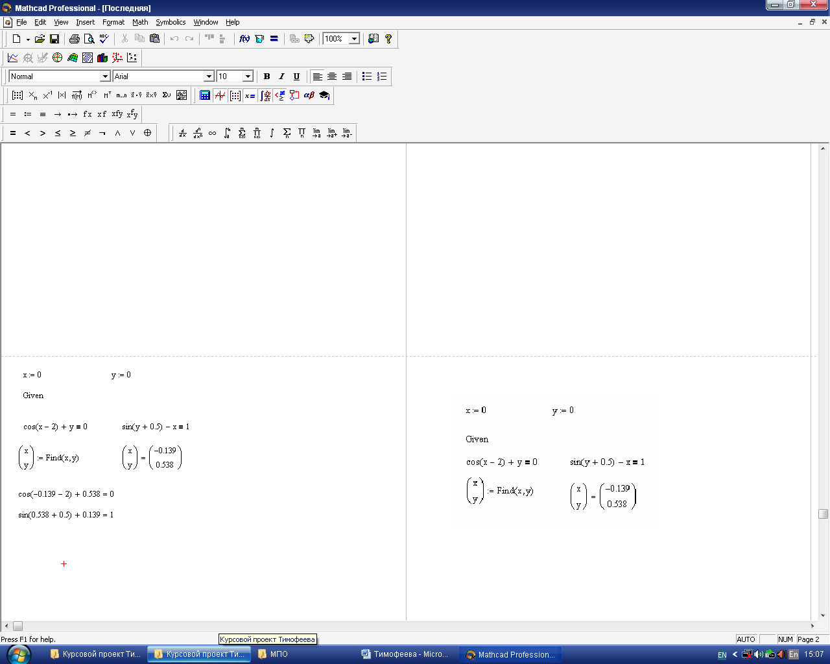The height and width of the screenshot is (664, 830).
Task: Open the Math menu
Action: pos(140,22)
